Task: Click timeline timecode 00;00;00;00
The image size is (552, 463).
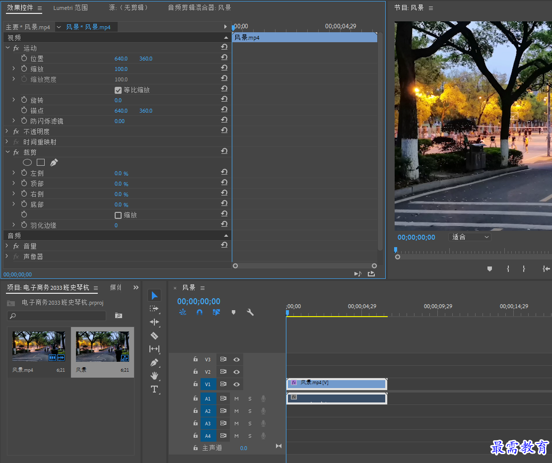Action: [x=199, y=301]
